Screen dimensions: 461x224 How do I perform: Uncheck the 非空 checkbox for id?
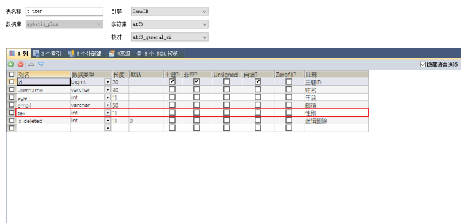[x=196, y=81]
